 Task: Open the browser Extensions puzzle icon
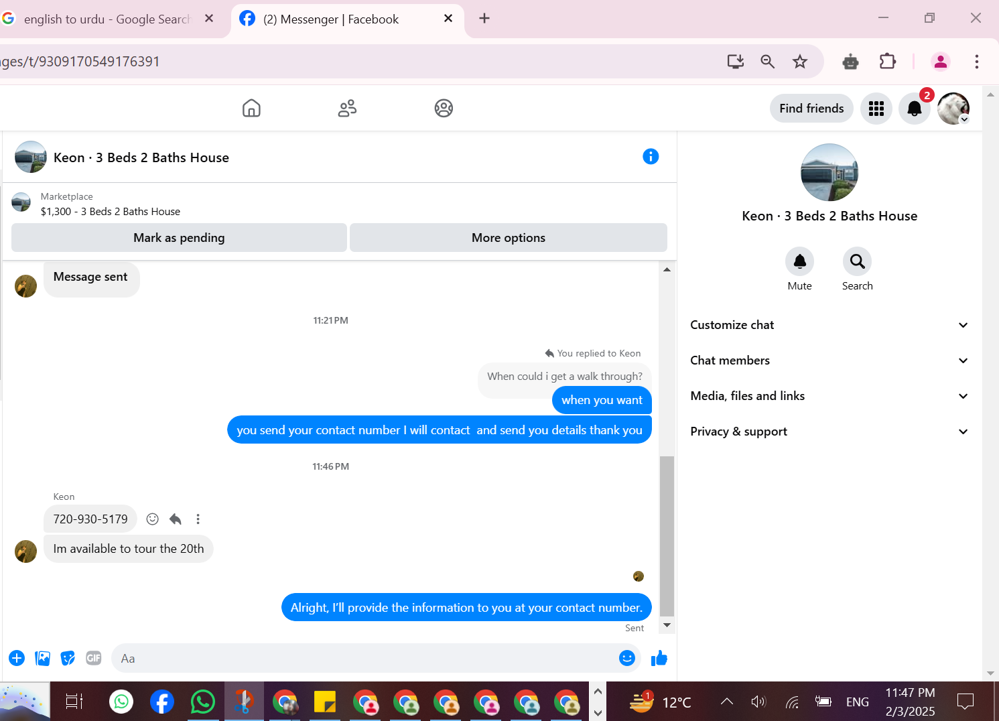tap(888, 62)
